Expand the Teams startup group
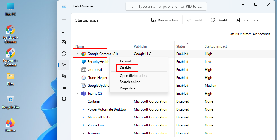 [77, 94]
